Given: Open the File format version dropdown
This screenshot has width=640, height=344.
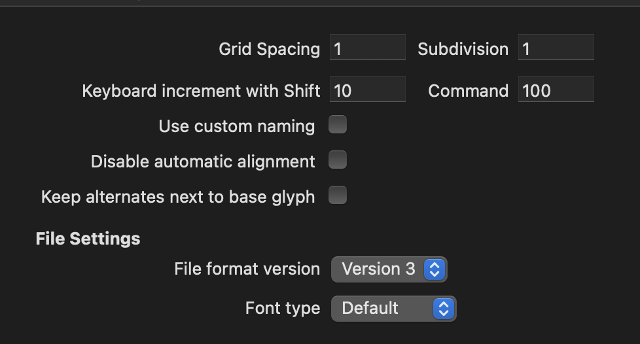Looking at the screenshot, I should coord(389,269).
